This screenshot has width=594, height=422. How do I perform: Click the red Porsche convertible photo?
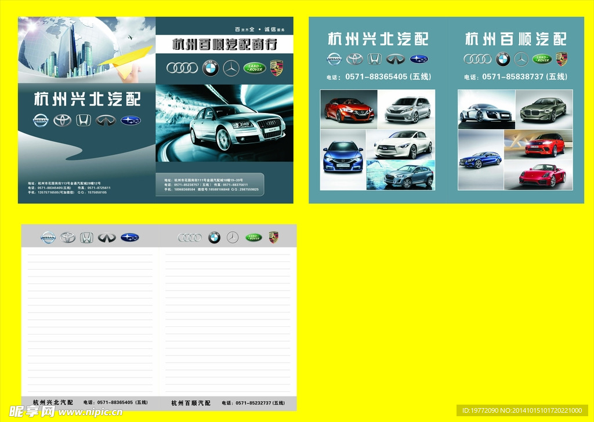pyautogui.click(x=538, y=175)
